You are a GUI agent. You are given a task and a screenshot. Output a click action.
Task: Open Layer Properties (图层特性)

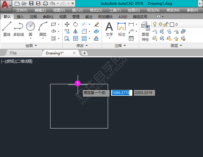(145, 31)
